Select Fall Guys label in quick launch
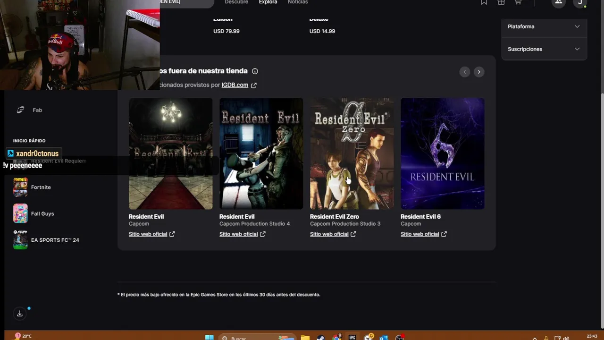Screen dimensions: 604x340 42,214
